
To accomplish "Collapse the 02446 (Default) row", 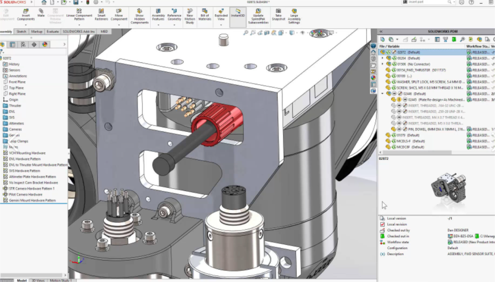I will pos(383,94).
